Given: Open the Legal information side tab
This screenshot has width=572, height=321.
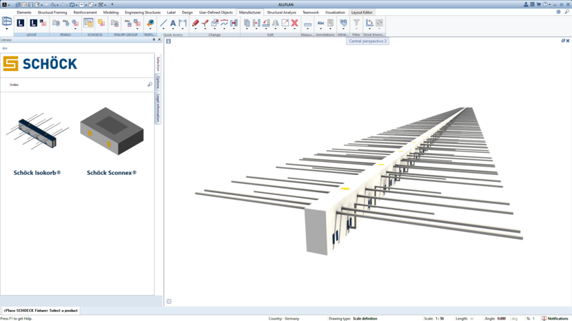Looking at the screenshot, I should pyautogui.click(x=157, y=108).
